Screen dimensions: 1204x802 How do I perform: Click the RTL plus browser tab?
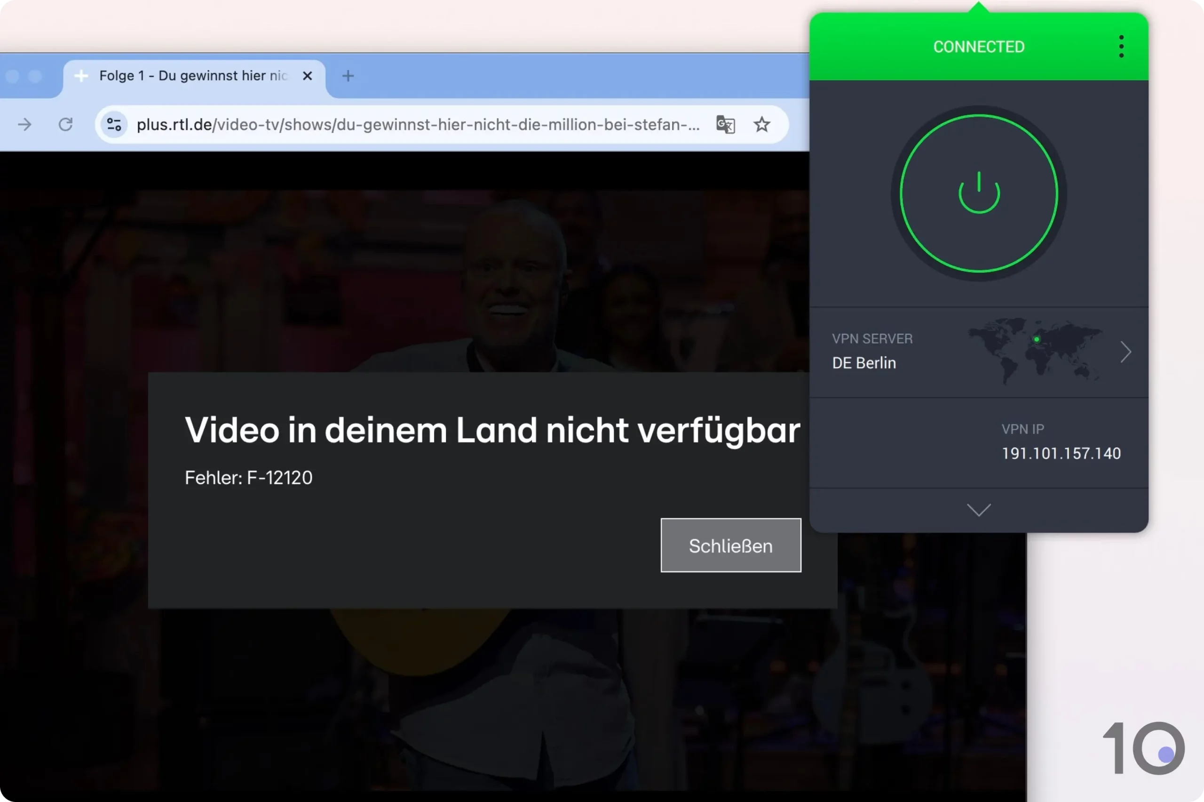[x=193, y=75]
